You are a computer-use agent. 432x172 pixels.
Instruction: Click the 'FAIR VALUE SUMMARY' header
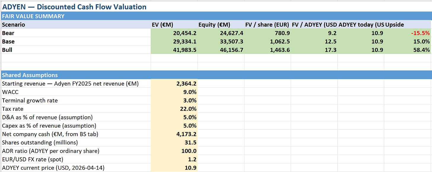tap(216, 16)
